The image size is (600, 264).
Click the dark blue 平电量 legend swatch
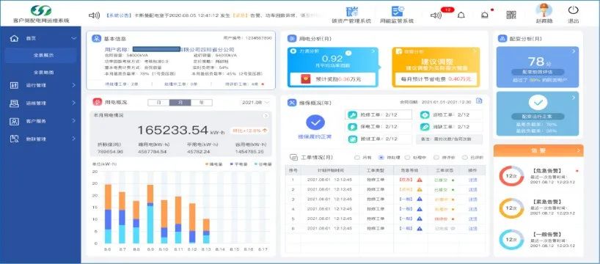coord(231,164)
